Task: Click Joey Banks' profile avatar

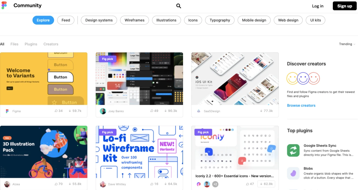Action: pos(103,111)
